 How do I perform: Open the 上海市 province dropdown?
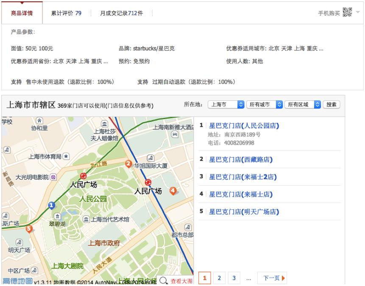[x=226, y=105]
